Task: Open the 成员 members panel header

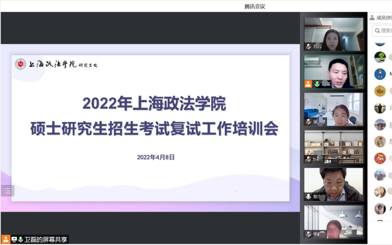Action: (x=382, y=18)
